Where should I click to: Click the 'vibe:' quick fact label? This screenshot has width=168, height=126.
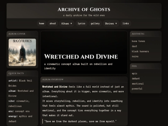pyautogui.click(x=12, y=101)
